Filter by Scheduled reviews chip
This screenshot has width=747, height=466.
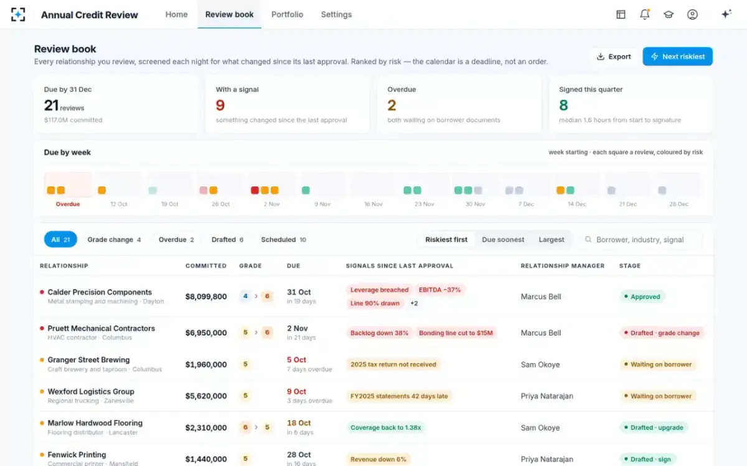click(x=283, y=240)
